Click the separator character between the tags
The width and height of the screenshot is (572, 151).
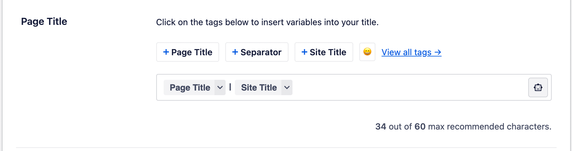(x=230, y=87)
